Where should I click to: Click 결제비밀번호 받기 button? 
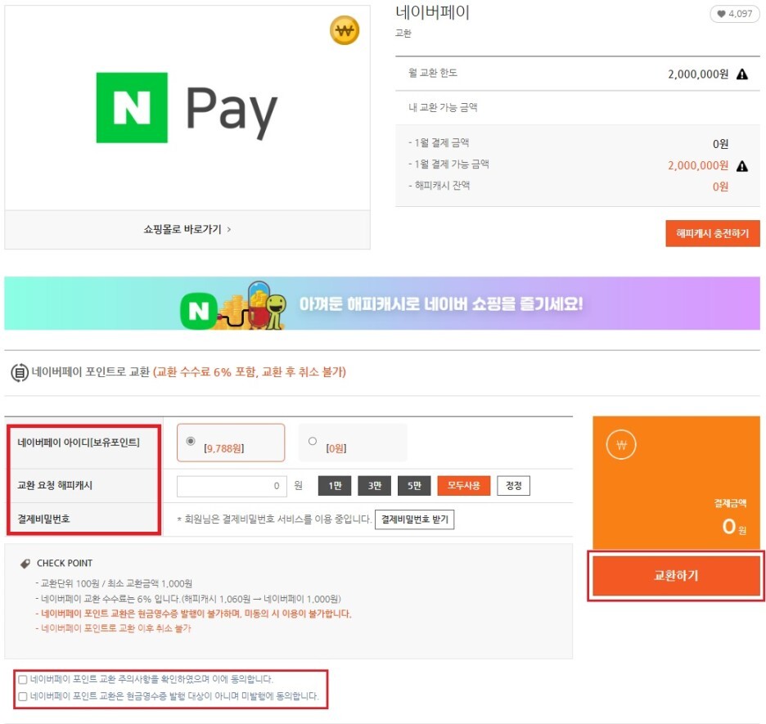pyautogui.click(x=414, y=519)
